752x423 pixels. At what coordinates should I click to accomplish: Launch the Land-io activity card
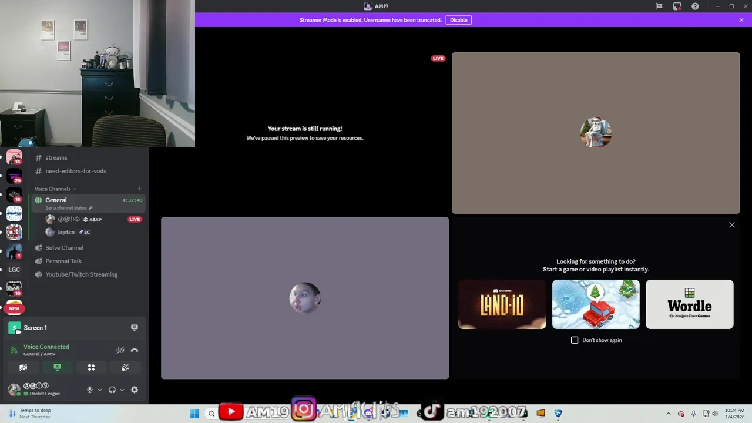tap(502, 304)
